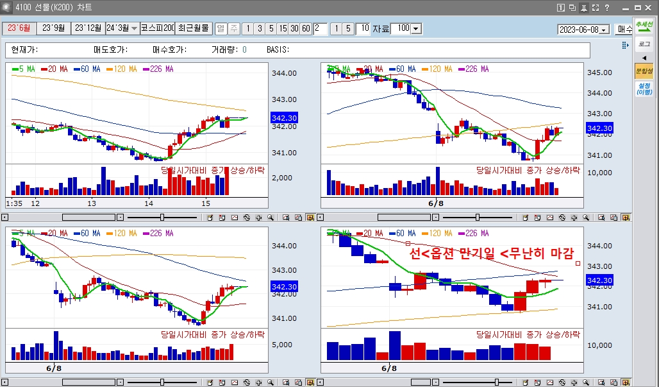Select the 23'9월 contract tab
Screen dimensions: 659x387
[x=53, y=28]
